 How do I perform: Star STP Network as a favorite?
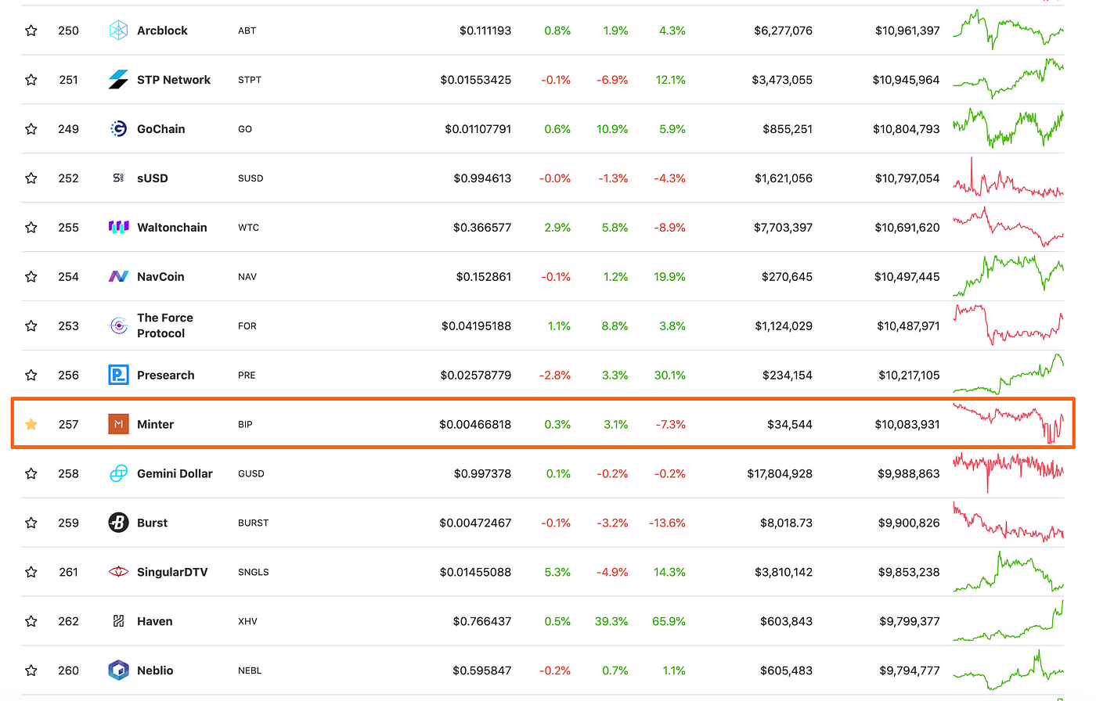coord(31,80)
